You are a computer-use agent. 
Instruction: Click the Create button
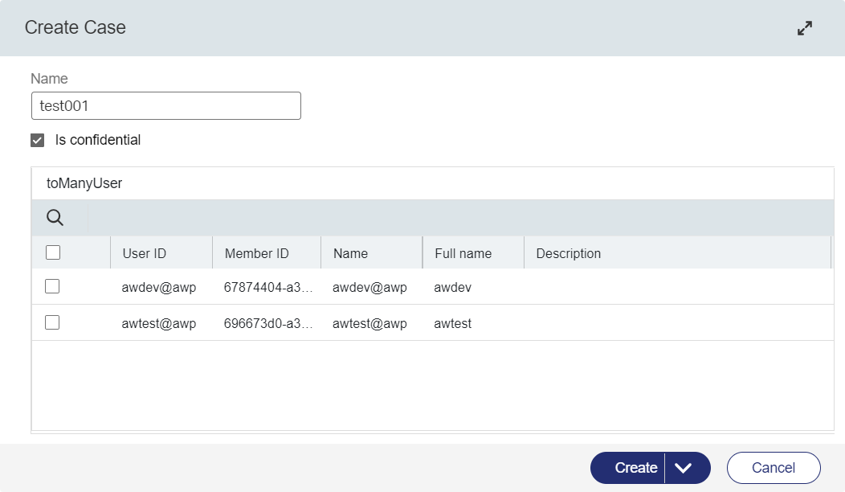(x=635, y=468)
